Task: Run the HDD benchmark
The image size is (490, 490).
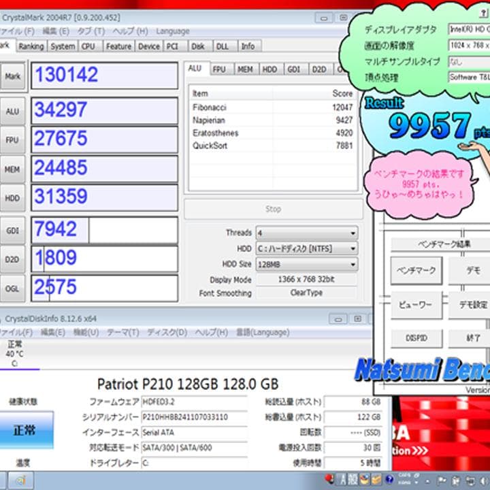Action: [12, 198]
